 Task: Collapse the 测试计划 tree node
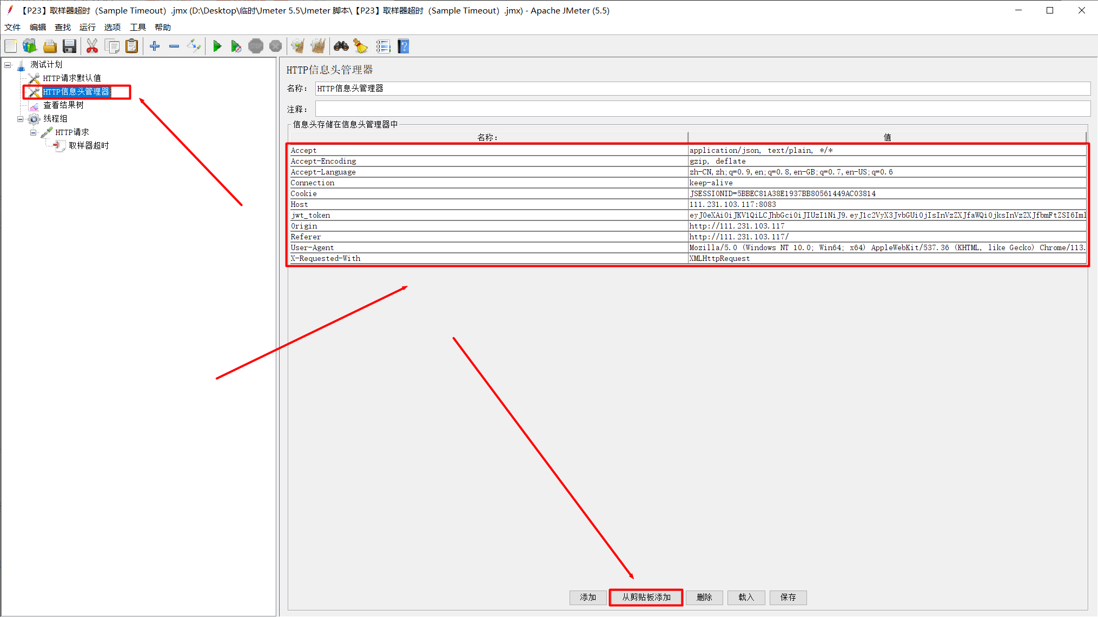coord(8,65)
